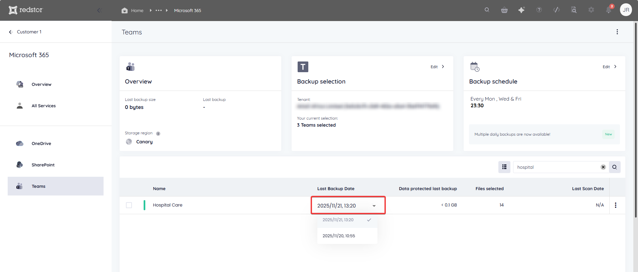Toggle the list view columns icon
This screenshot has width=638, height=272.
(504, 167)
